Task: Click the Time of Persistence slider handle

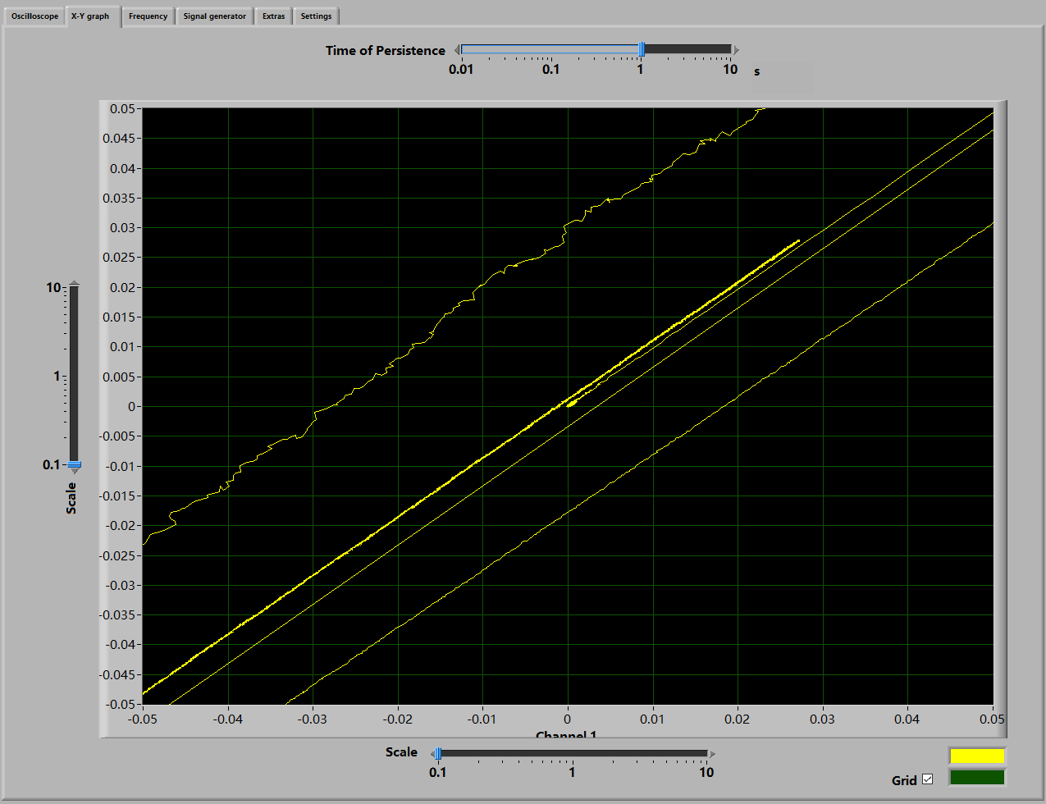Action: tap(642, 50)
